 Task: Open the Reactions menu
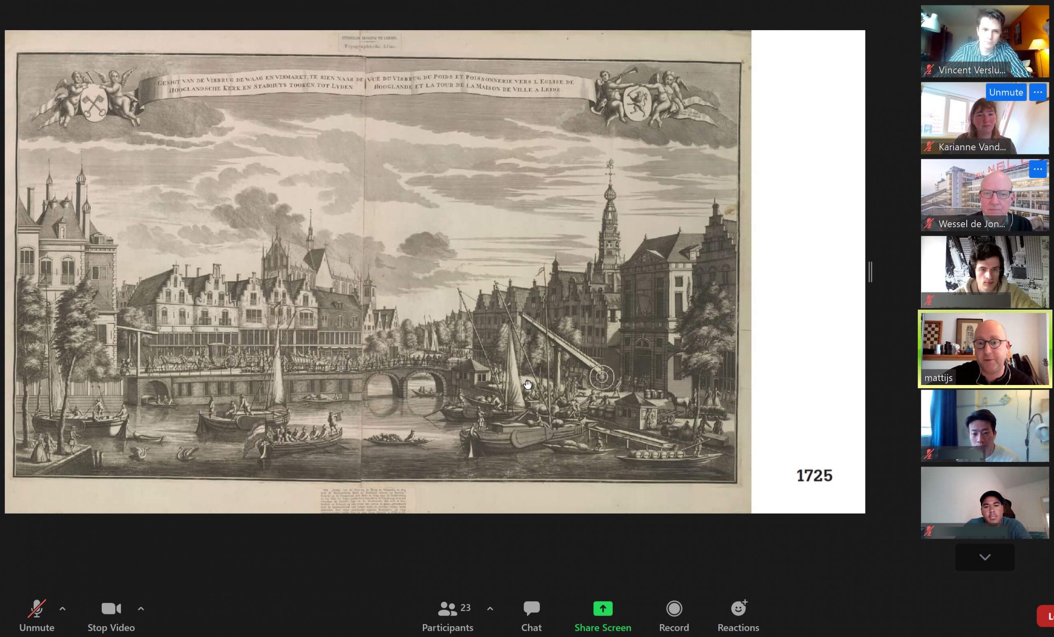[x=738, y=616]
